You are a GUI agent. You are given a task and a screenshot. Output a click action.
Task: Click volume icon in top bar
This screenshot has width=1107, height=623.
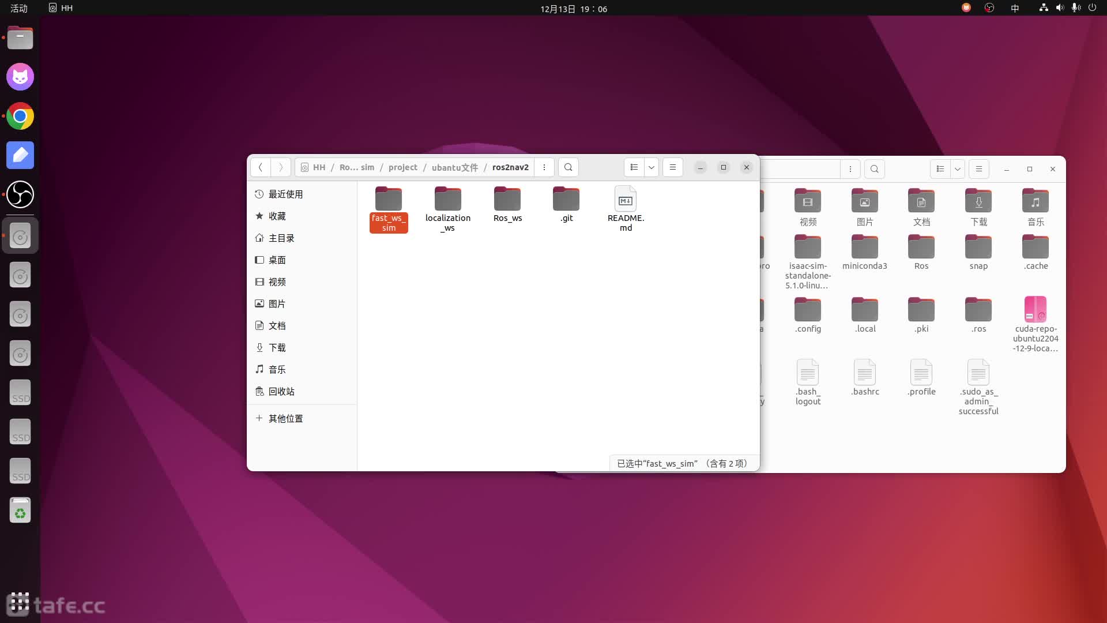point(1060,8)
